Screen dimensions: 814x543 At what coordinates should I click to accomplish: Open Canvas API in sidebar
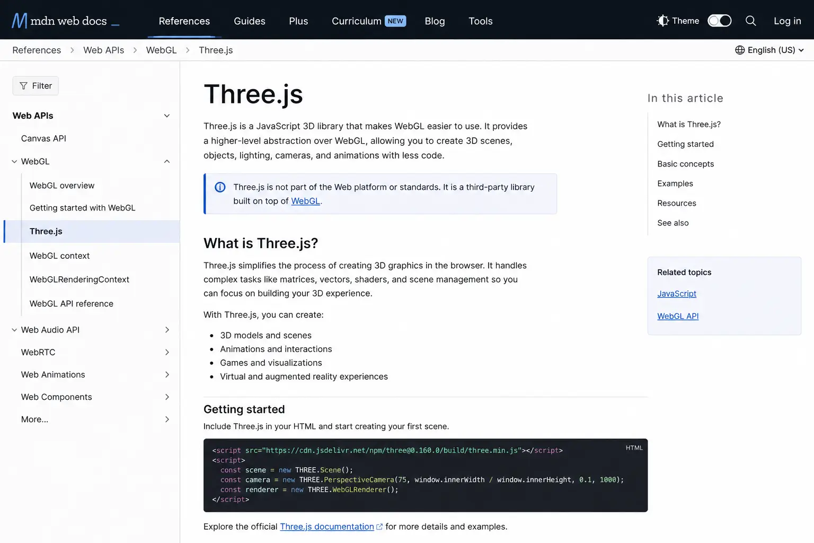coord(43,138)
